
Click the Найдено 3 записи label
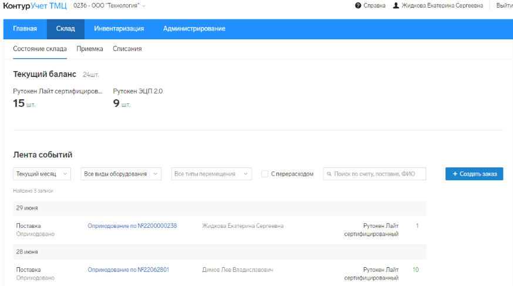click(x=33, y=191)
